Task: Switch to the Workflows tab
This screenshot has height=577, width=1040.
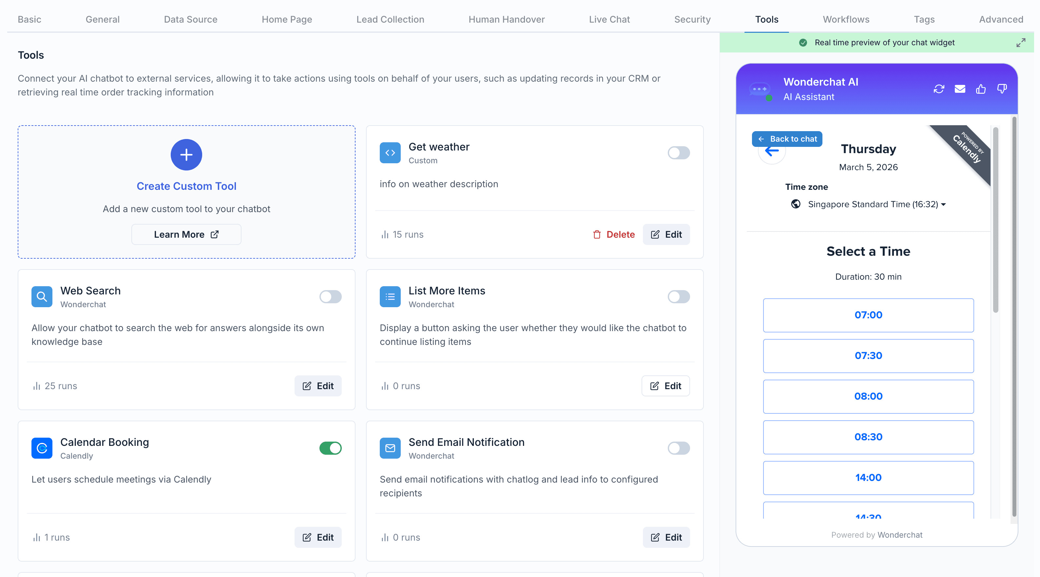Action: pyautogui.click(x=846, y=19)
